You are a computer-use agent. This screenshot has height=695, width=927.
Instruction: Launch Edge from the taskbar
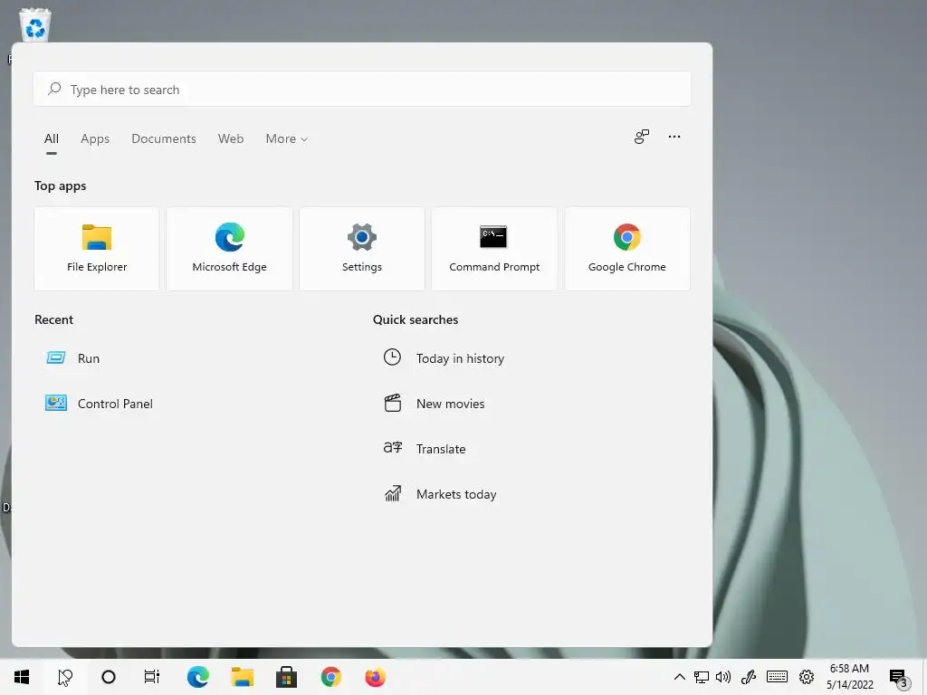coord(198,677)
